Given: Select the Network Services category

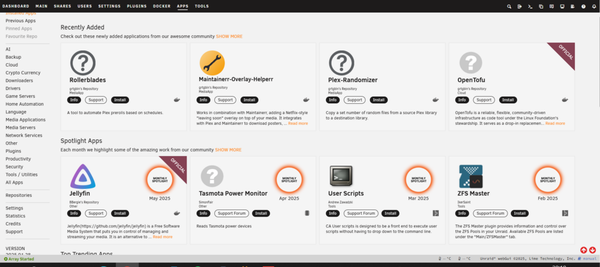Looking at the screenshot, I should (x=24, y=136).
